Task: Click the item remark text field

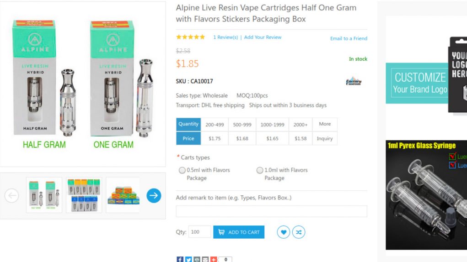Action: tap(271, 211)
